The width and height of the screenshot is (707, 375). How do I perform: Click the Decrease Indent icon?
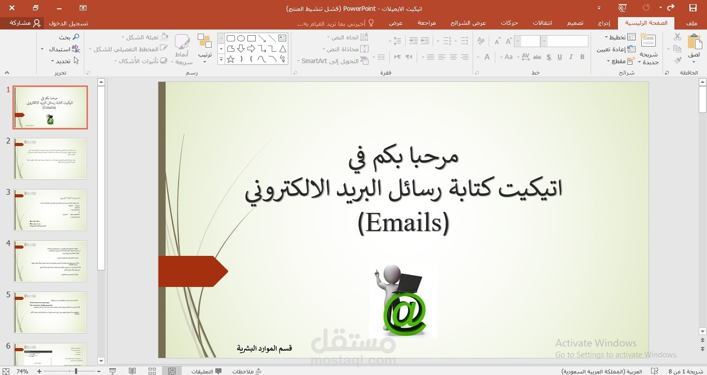coord(425,40)
